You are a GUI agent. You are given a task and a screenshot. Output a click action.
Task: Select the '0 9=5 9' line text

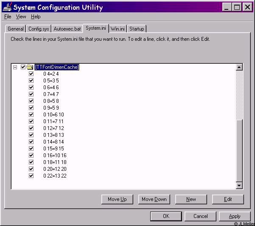pos(51,108)
